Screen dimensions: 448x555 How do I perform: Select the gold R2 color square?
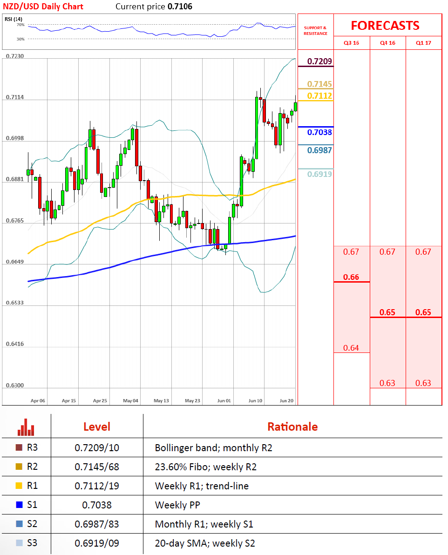(x=19, y=467)
